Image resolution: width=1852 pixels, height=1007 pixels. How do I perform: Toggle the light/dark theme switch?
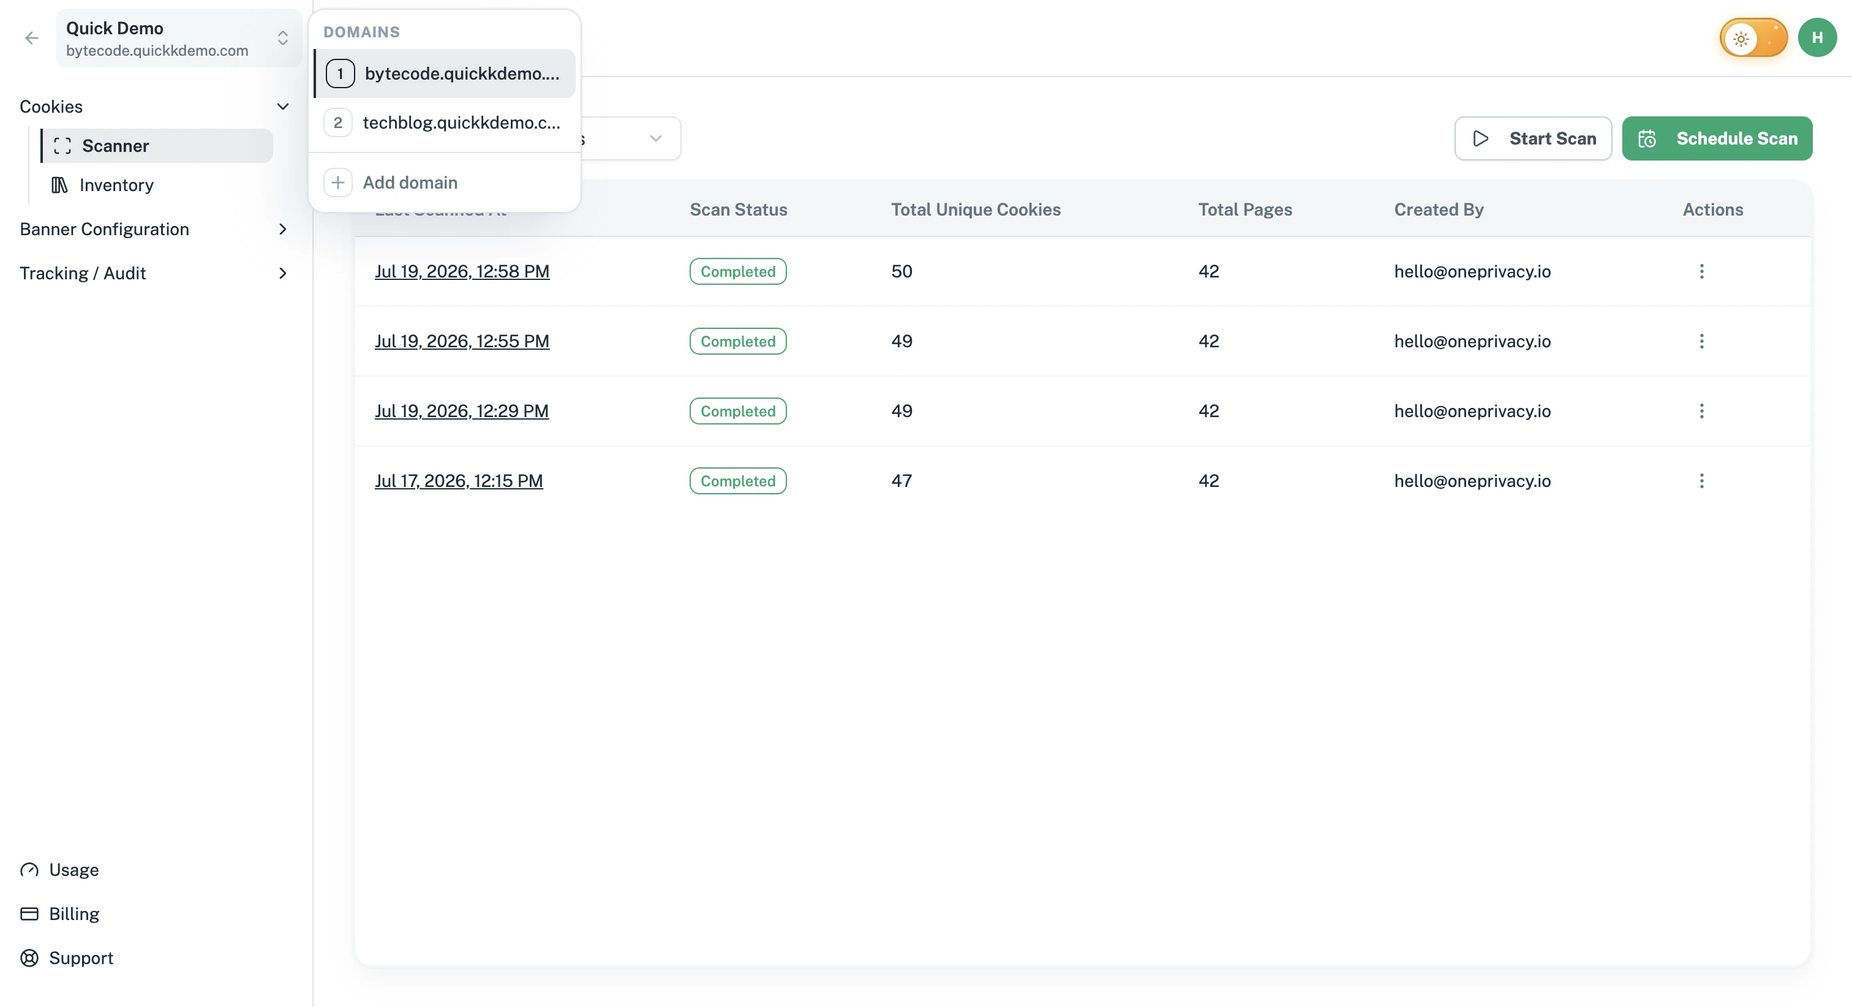click(x=1753, y=38)
